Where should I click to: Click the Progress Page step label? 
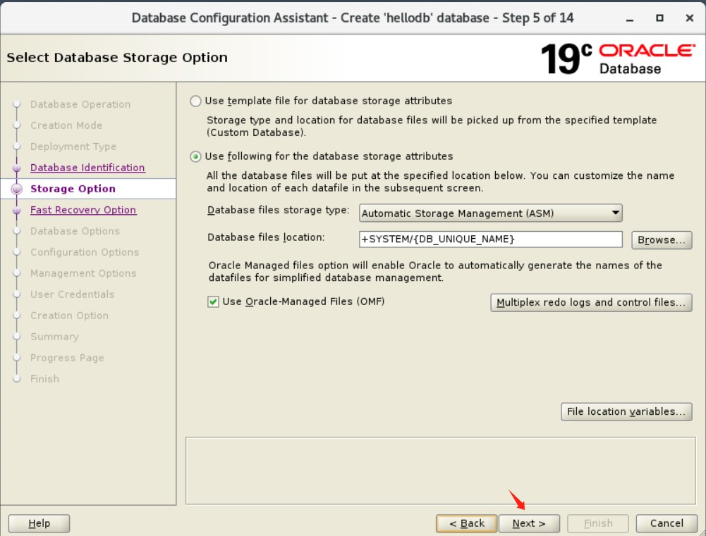point(67,358)
